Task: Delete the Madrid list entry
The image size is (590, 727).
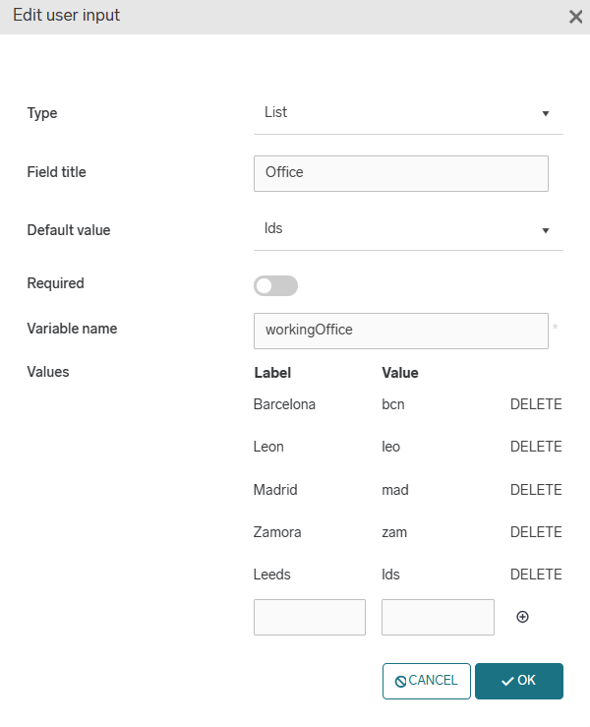Action: (x=535, y=490)
